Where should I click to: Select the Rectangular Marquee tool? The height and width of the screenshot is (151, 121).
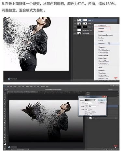(x=5, y=97)
